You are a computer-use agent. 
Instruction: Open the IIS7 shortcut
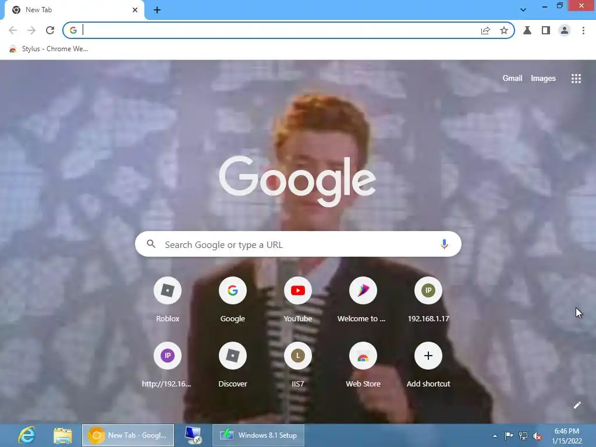tap(298, 366)
